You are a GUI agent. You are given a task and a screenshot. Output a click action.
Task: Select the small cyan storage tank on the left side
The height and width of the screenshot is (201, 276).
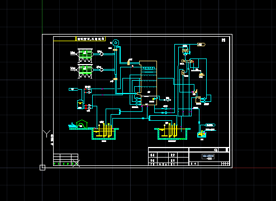[80, 104]
